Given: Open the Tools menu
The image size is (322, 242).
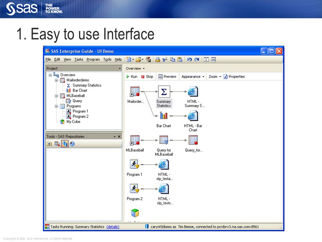Looking at the screenshot, I should 107,59.
